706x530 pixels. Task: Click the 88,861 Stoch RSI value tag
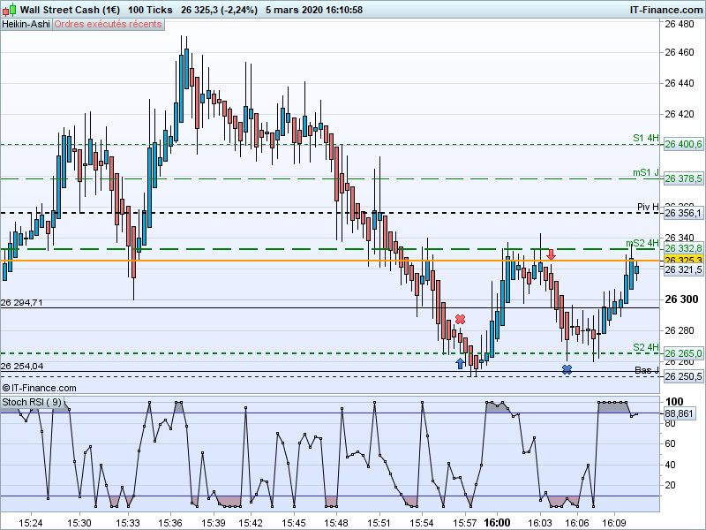[x=679, y=413]
